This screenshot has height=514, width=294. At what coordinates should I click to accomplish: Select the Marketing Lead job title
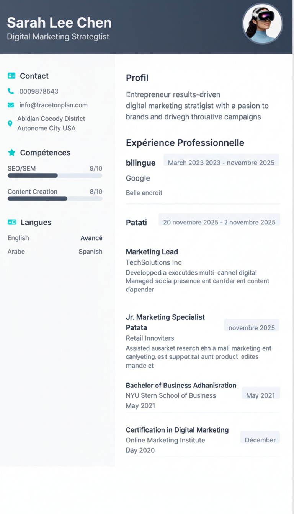click(x=152, y=252)
